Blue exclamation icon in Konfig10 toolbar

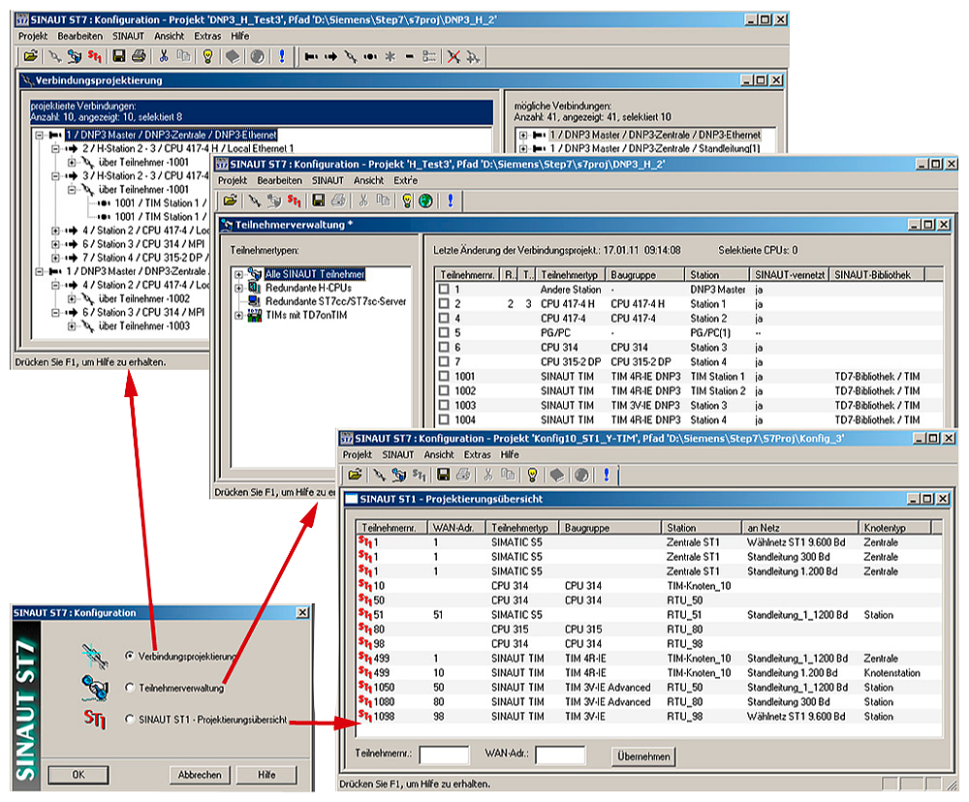607,475
